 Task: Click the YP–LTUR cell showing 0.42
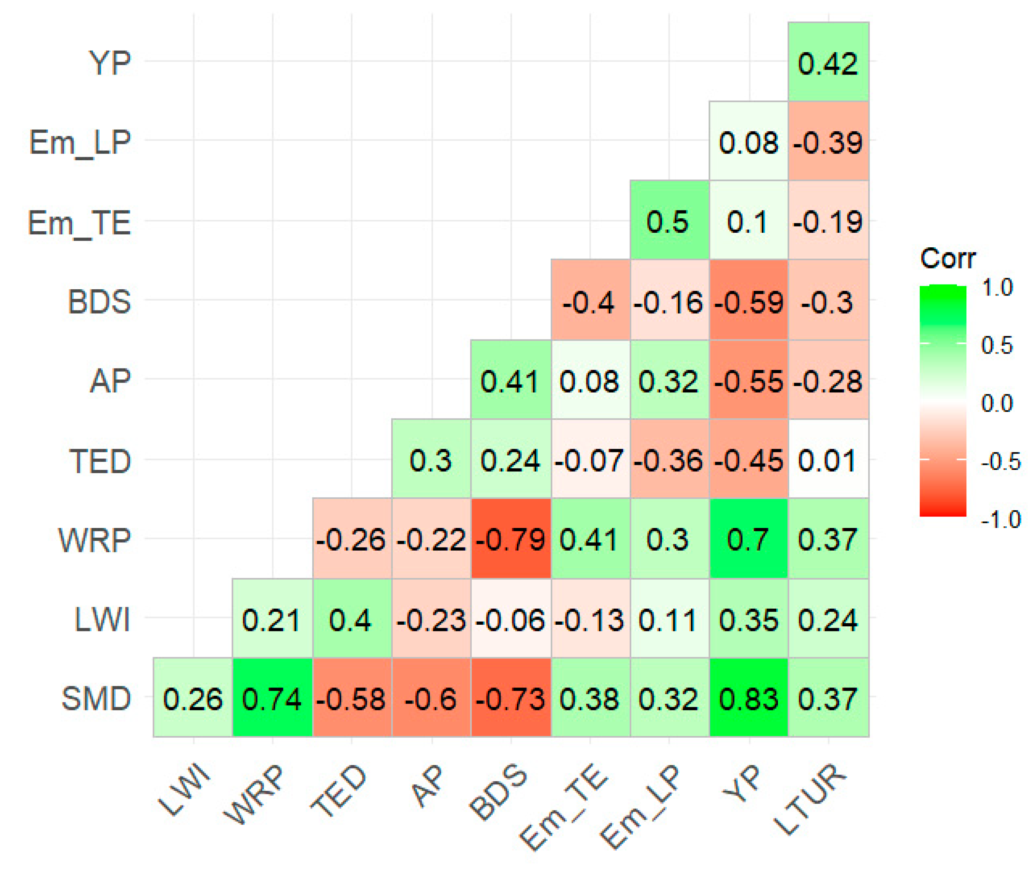click(x=828, y=62)
